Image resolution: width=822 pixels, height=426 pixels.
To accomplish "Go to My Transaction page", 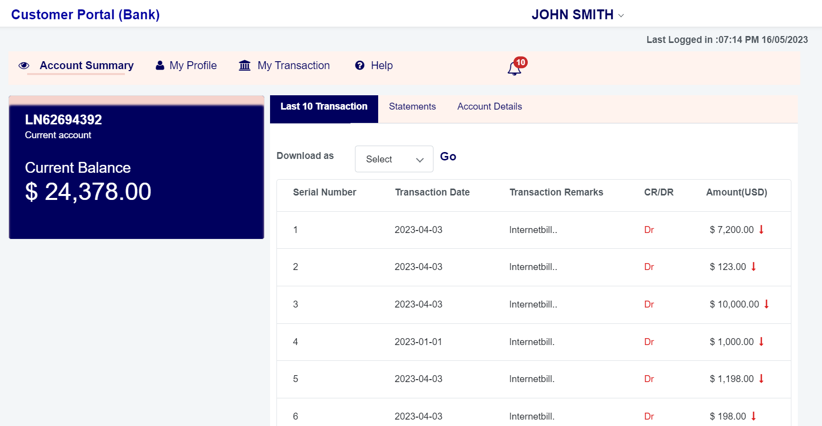I will 293,66.
